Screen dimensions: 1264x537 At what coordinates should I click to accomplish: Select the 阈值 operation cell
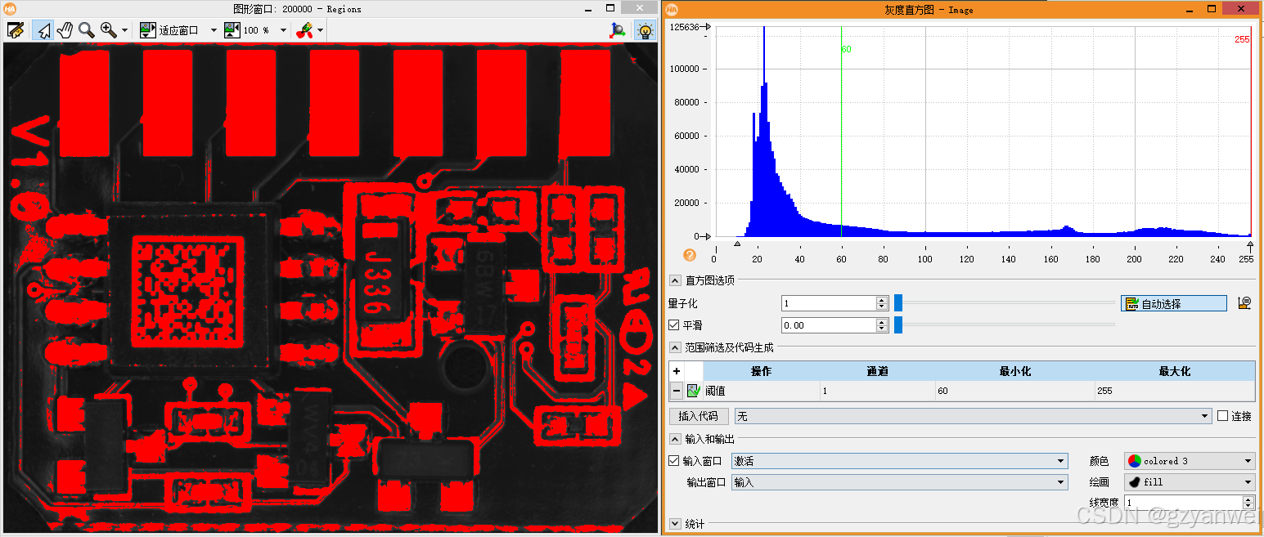(761, 391)
